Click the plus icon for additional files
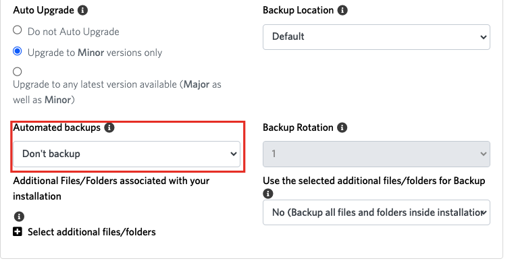The image size is (516, 263). (18, 232)
